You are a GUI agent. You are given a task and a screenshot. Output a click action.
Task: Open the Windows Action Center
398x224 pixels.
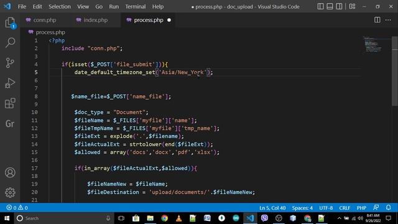click(x=388, y=218)
